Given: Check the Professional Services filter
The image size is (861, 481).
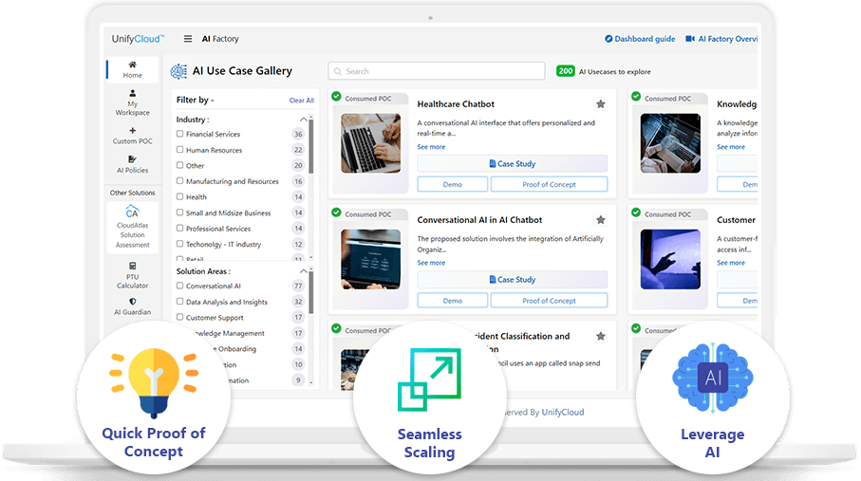Looking at the screenshot, I should (179, 228).
